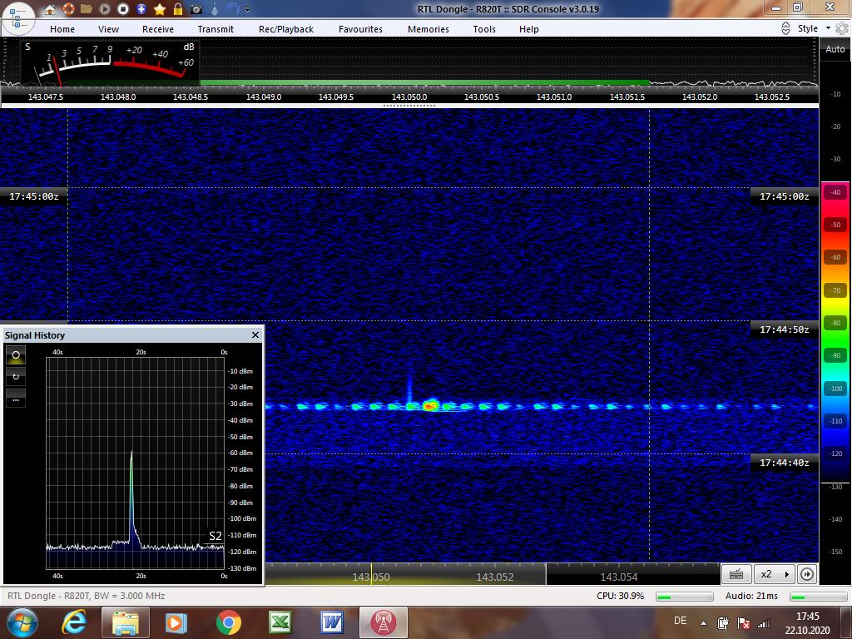The height and width of the screenshot is (639, 852).
Task: Click the S-meter signal gauge
Action: 110,62
